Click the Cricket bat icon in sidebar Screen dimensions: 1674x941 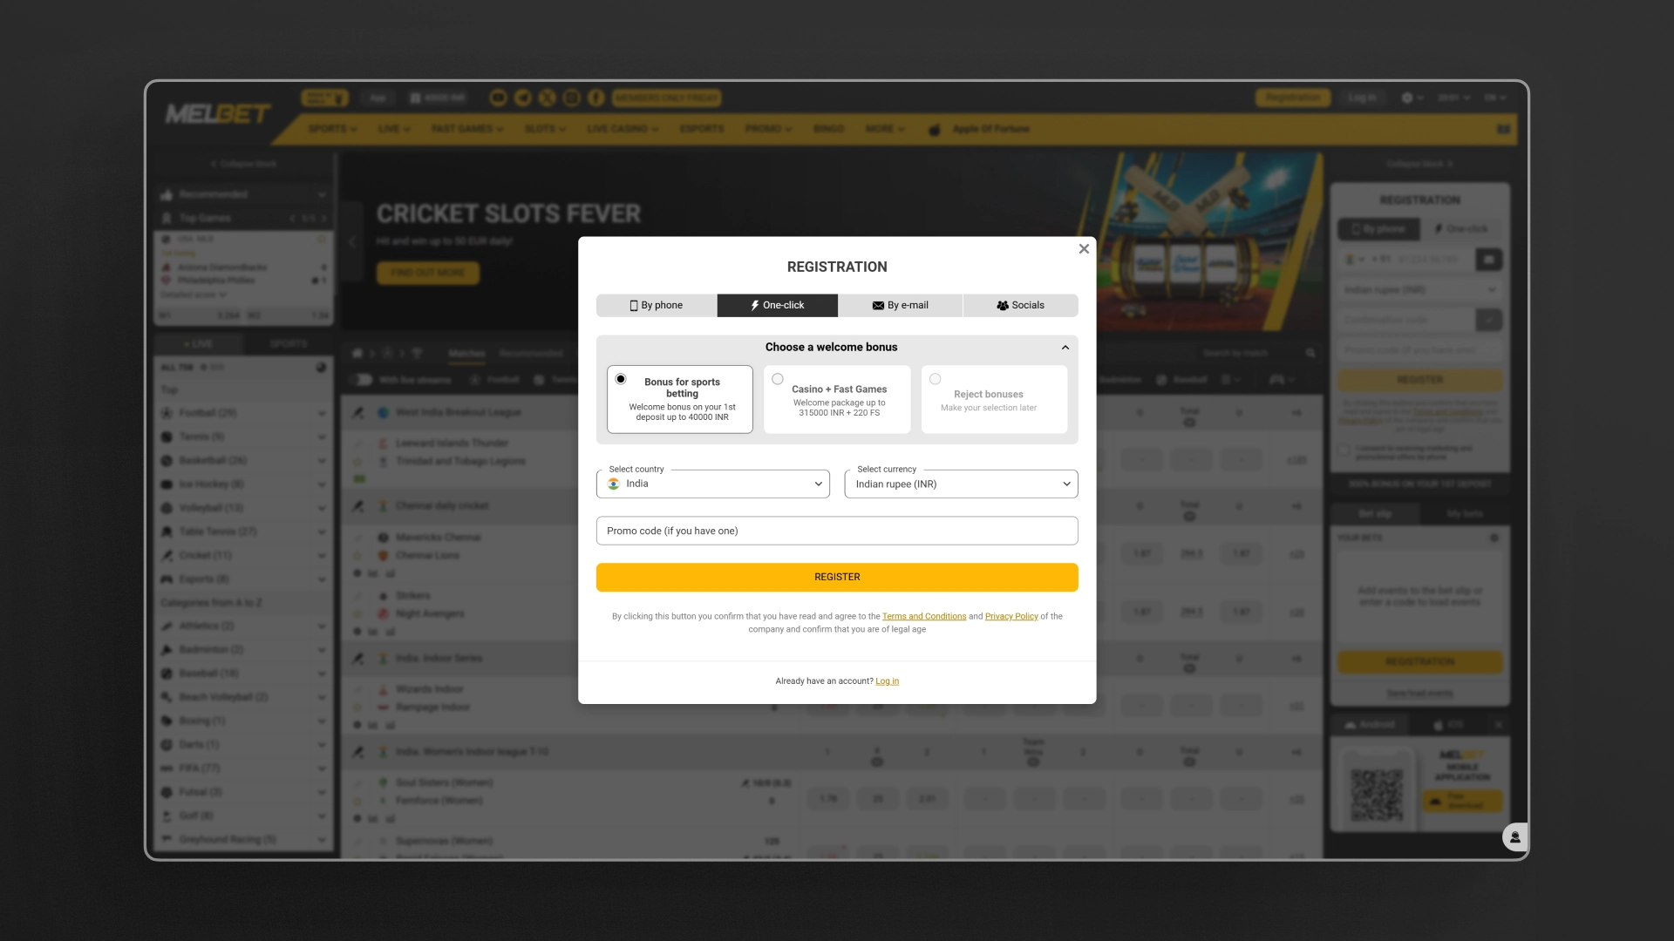point(167,555)
